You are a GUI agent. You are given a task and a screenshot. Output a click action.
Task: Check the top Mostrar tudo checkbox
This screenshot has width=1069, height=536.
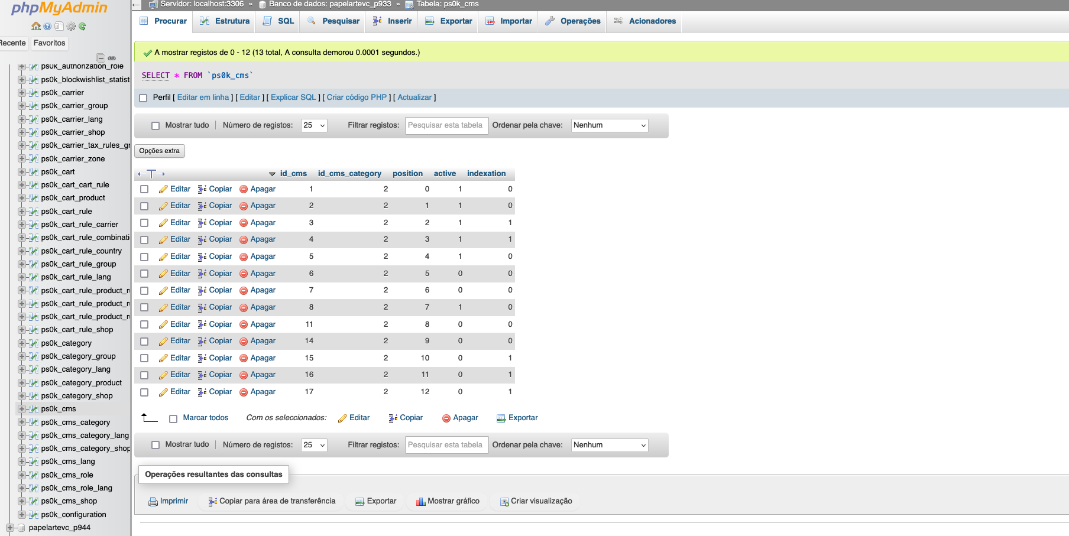click(156, 126)
